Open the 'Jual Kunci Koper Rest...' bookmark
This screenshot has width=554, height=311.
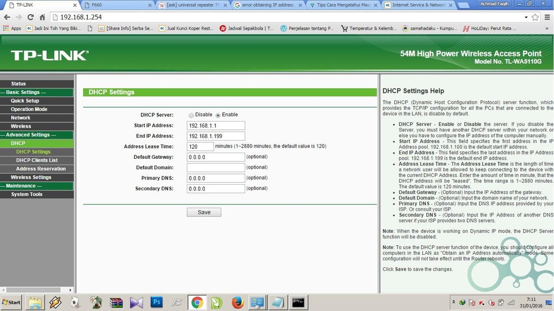tap(186, 29)
